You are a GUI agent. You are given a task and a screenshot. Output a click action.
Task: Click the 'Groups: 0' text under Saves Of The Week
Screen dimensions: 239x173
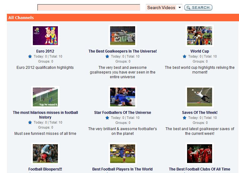tap(200, 123)
